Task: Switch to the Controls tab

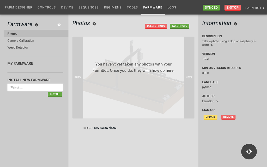Action: click(x=47, y=7)
